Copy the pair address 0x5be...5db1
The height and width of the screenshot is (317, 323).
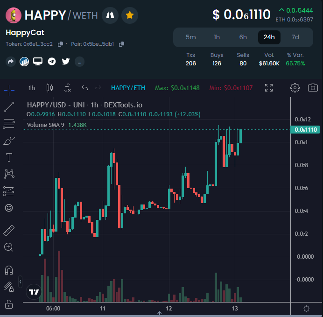(x=121, y=44)
